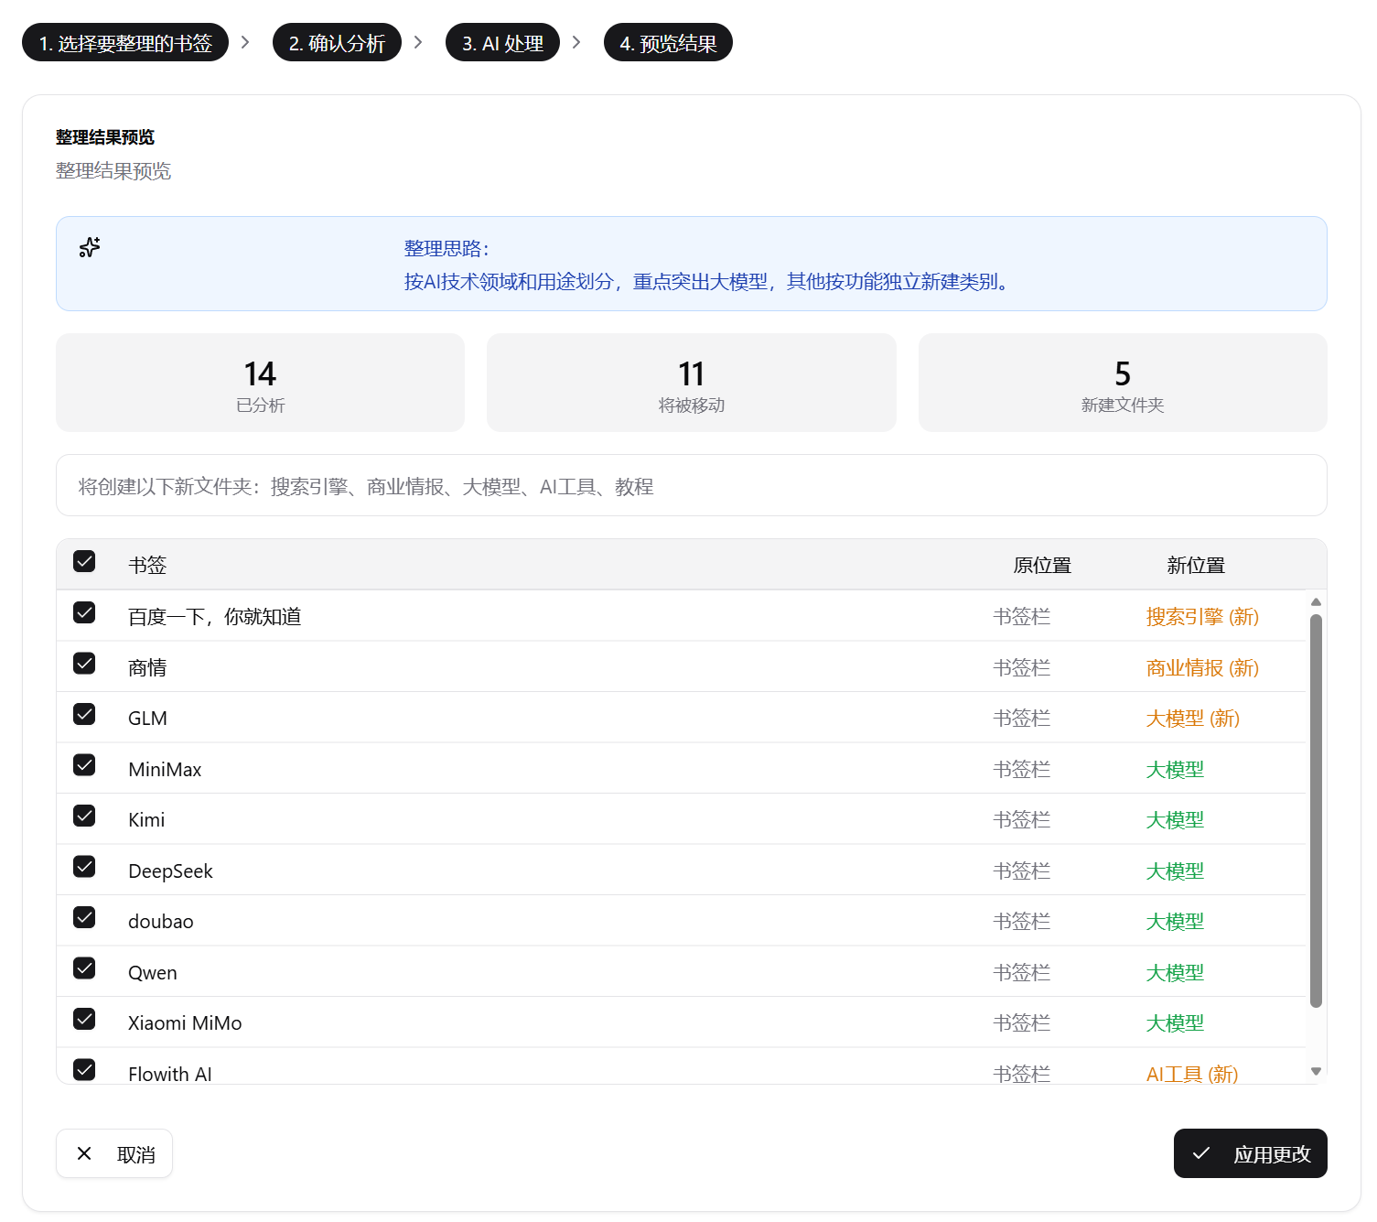
Task: Click the 大模型 new location in Qwen row
Action: click(x=1175, y=973)
